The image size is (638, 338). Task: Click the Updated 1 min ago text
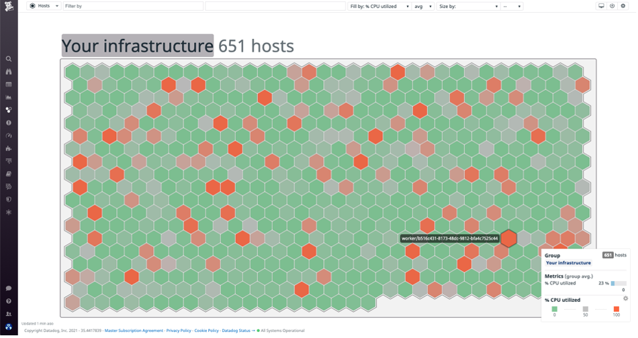(x=38, y=324)
